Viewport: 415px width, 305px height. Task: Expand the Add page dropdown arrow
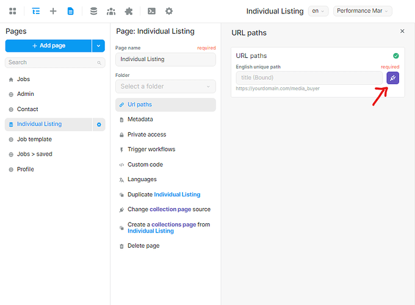click(x=98, y=46)
